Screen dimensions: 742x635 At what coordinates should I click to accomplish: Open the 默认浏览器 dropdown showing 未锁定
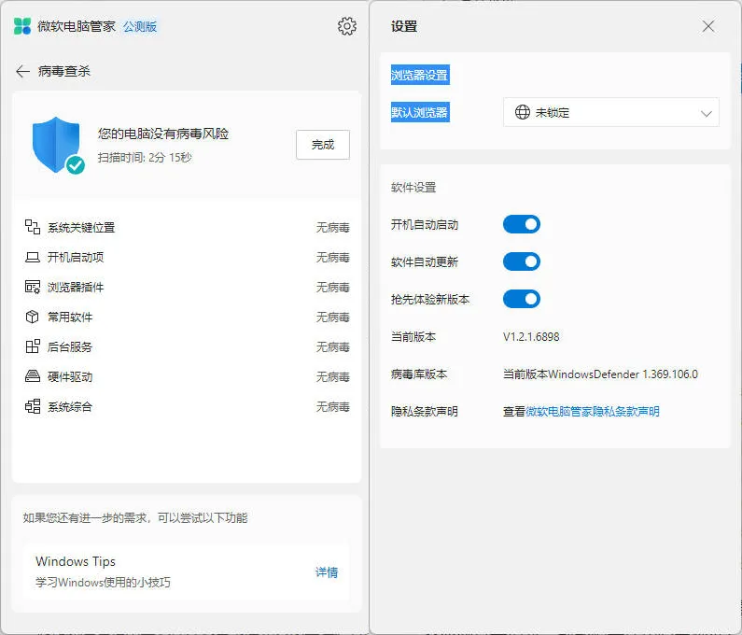pos(611,112)
